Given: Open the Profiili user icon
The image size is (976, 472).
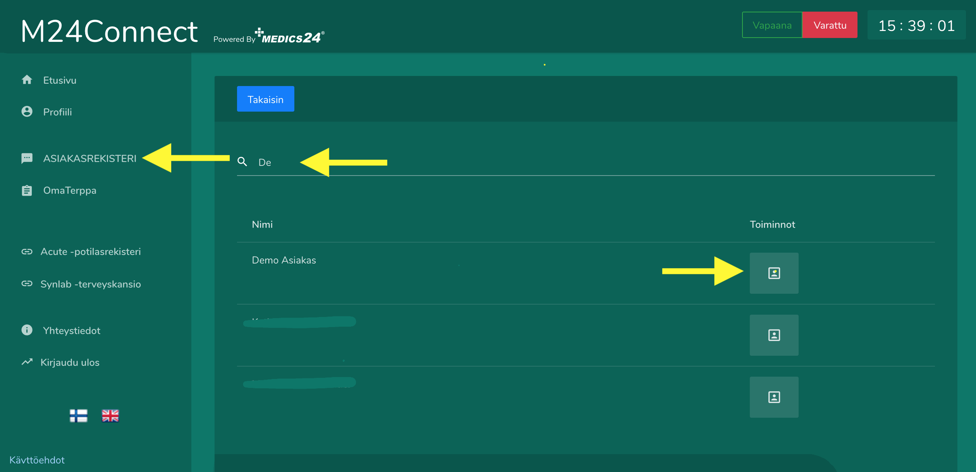Looking at the screenshot, I should (27, 112).
